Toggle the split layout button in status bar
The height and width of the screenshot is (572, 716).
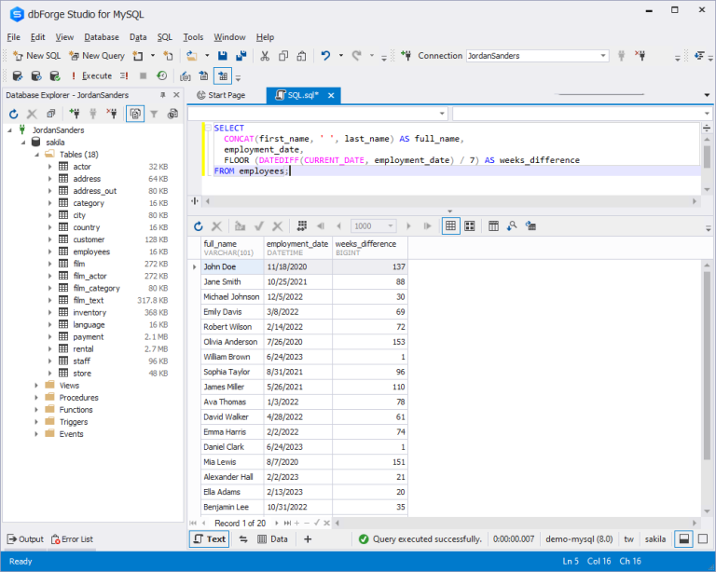click(x=683, y=539)
